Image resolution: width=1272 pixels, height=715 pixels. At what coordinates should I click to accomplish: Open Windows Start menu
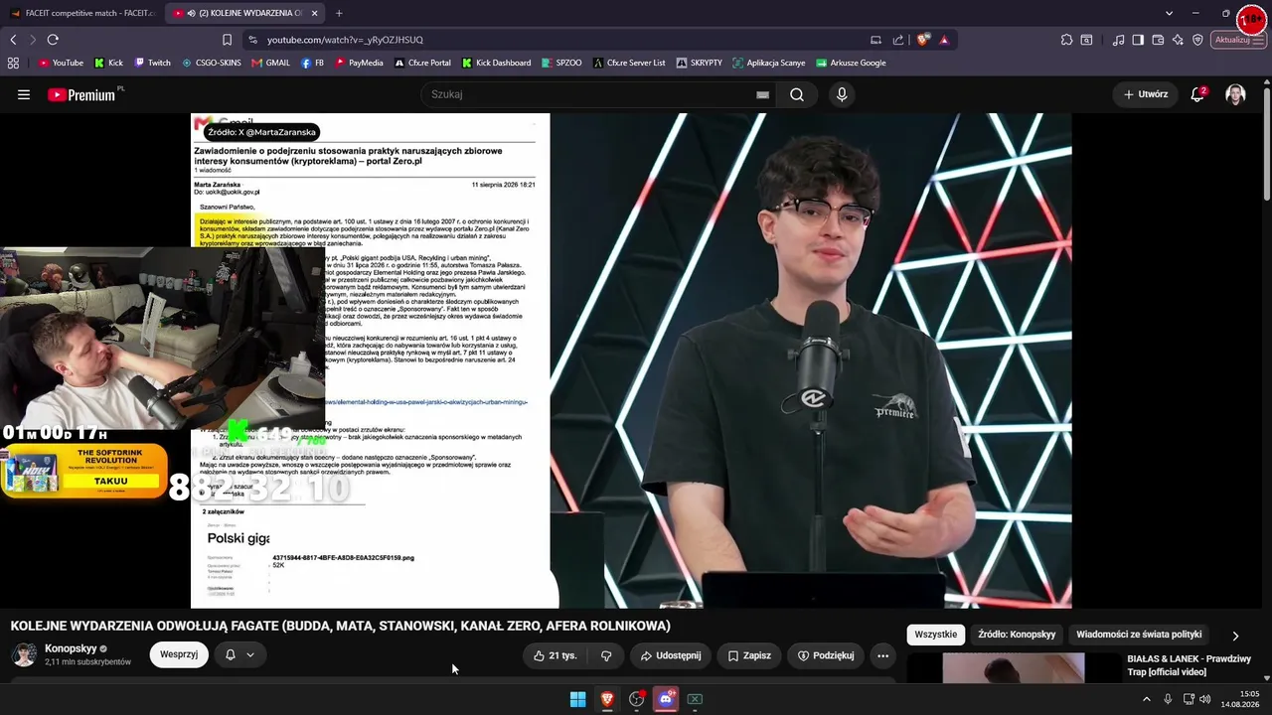coord(577,699)
